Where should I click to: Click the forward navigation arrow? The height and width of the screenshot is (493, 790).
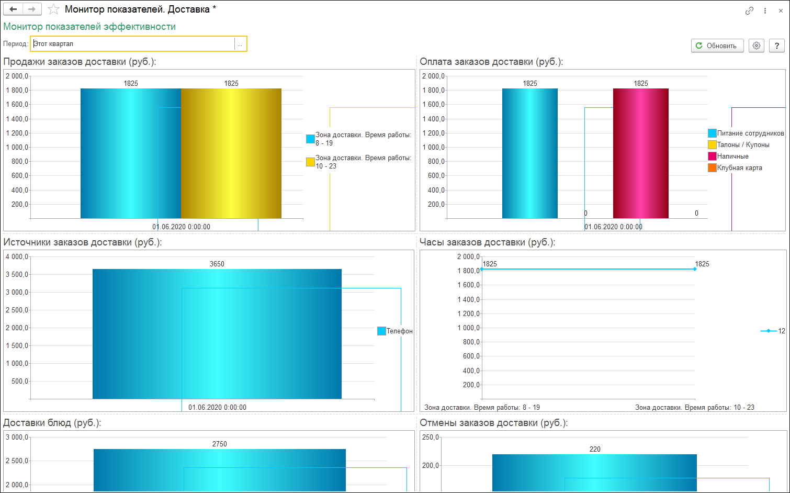coord(32,9)
